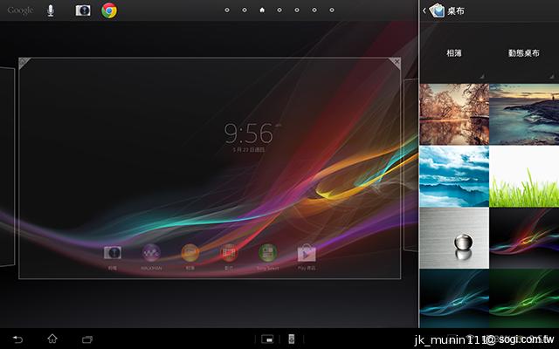The width and height of the screenshot is (559, 349).
Task: Choose the green grass wallpaper
Action: [524, 176]
